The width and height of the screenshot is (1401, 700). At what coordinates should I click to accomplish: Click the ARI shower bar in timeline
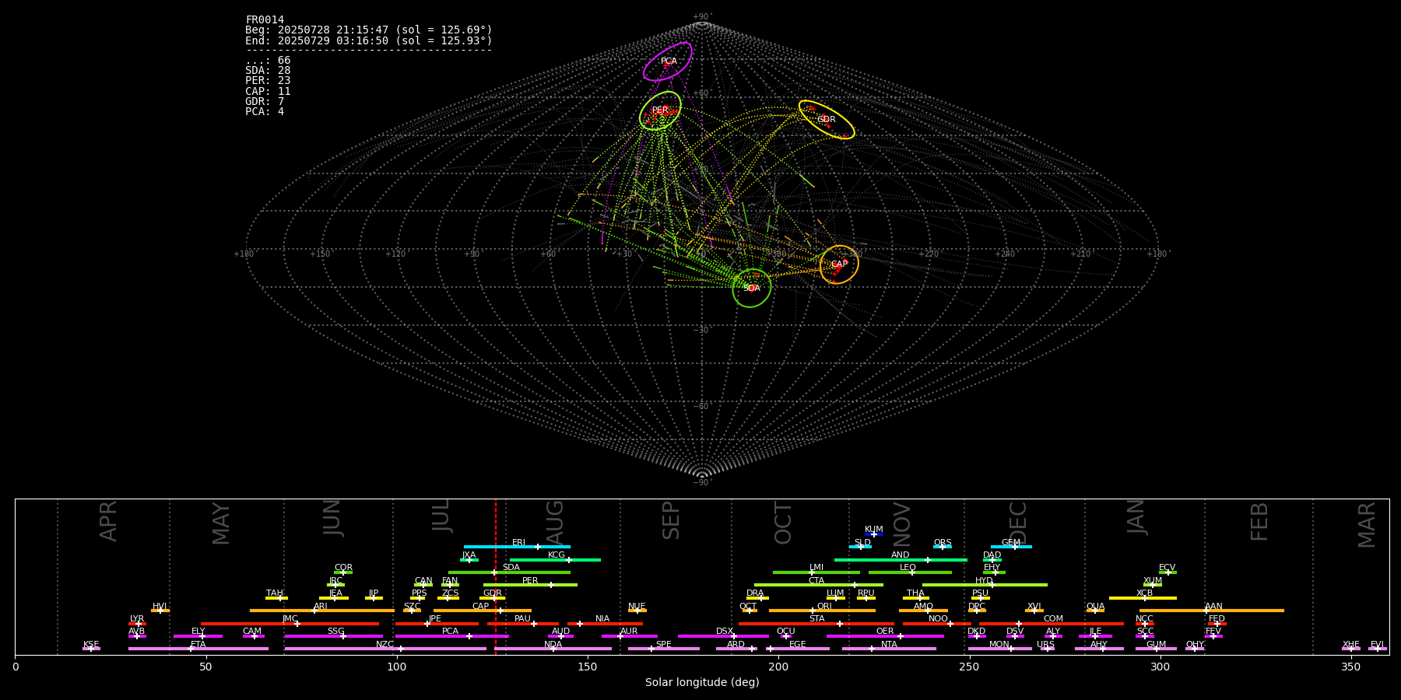tap(321, 611)
